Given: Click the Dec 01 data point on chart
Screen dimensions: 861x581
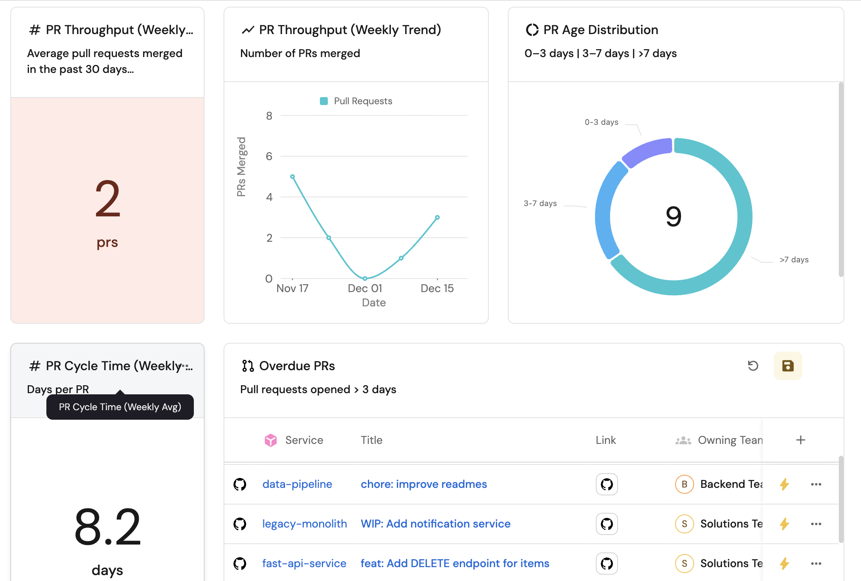Looking at the screenshot, I should click(x=365, y=278).
